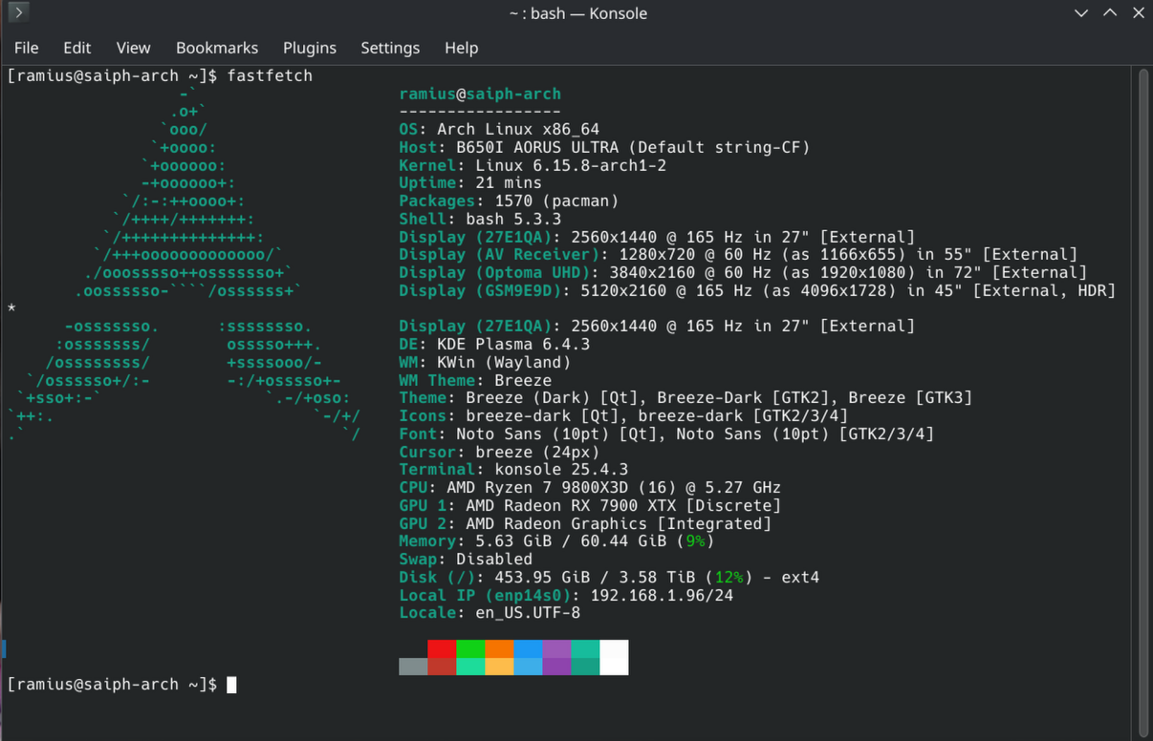The image size is (1153, 741).
Task: Pick the bright red swatch in the upper palette row
Action: (x=442, y=648)
